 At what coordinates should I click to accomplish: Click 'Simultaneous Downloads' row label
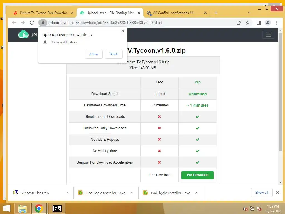pos(105,117)
